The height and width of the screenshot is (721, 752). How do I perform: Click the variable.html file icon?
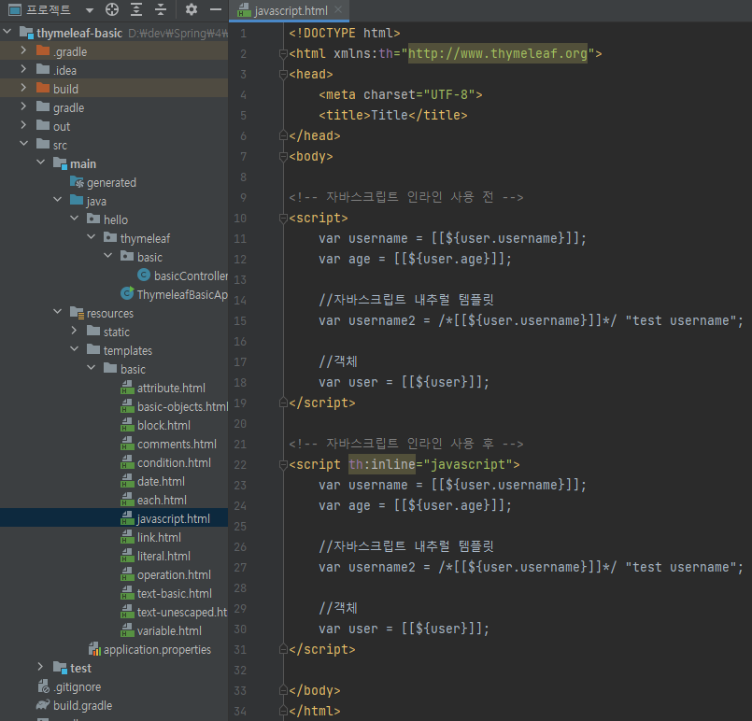click(127, 629)
